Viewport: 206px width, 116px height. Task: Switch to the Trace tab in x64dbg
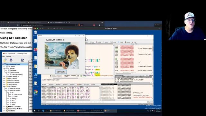(x=134, y=42)
